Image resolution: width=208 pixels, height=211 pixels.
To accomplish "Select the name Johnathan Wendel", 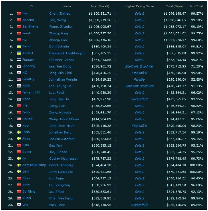I will (63, 79).
